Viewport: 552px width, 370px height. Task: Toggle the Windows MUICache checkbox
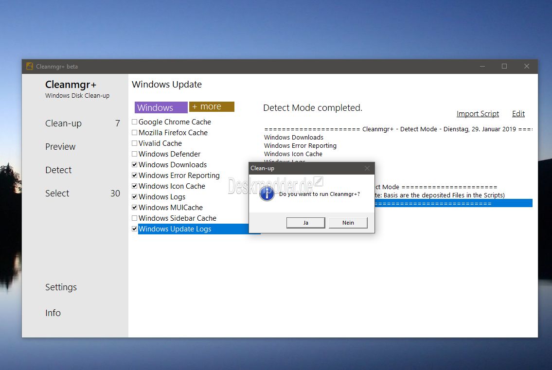coord(135,207)
